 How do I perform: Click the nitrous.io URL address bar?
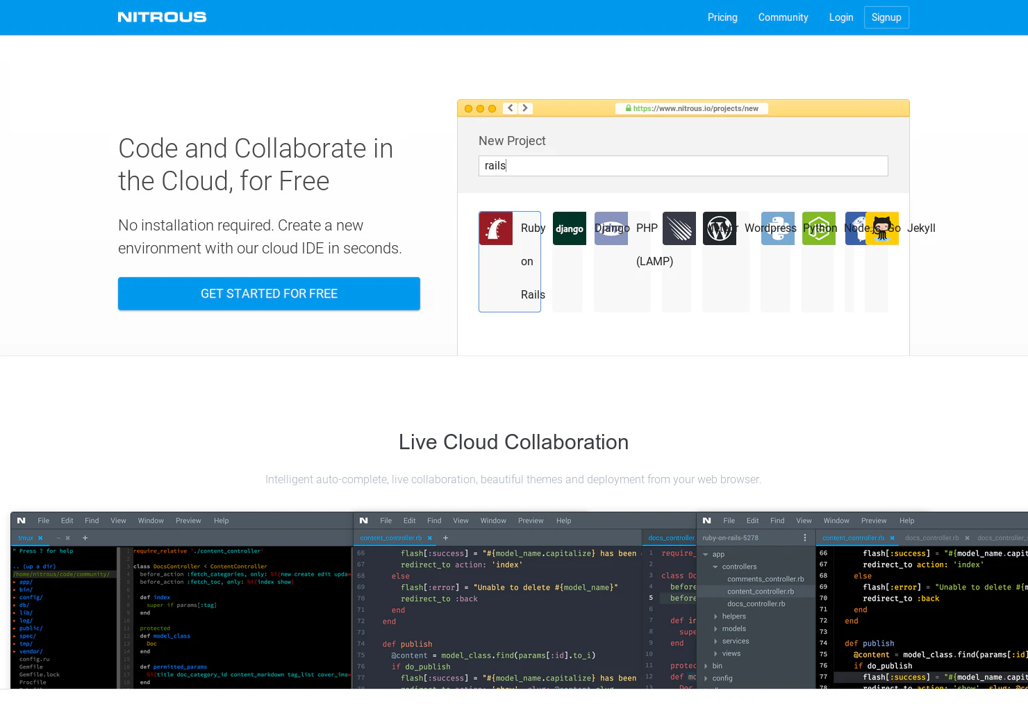692,108
